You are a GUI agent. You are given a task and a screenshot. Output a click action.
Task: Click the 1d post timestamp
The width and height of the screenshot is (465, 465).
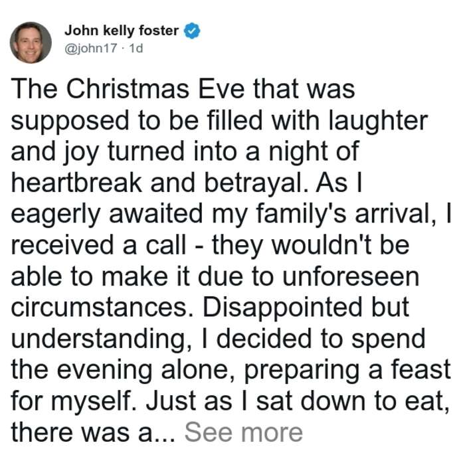(x=136, y=48)
